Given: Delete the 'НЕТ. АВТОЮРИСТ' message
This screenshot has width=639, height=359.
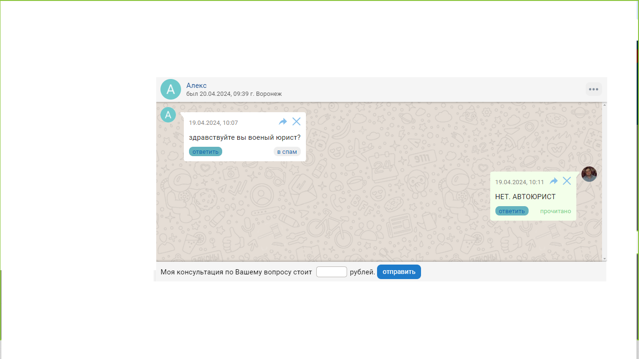Looking at the screenshot, I should (567, 181).
